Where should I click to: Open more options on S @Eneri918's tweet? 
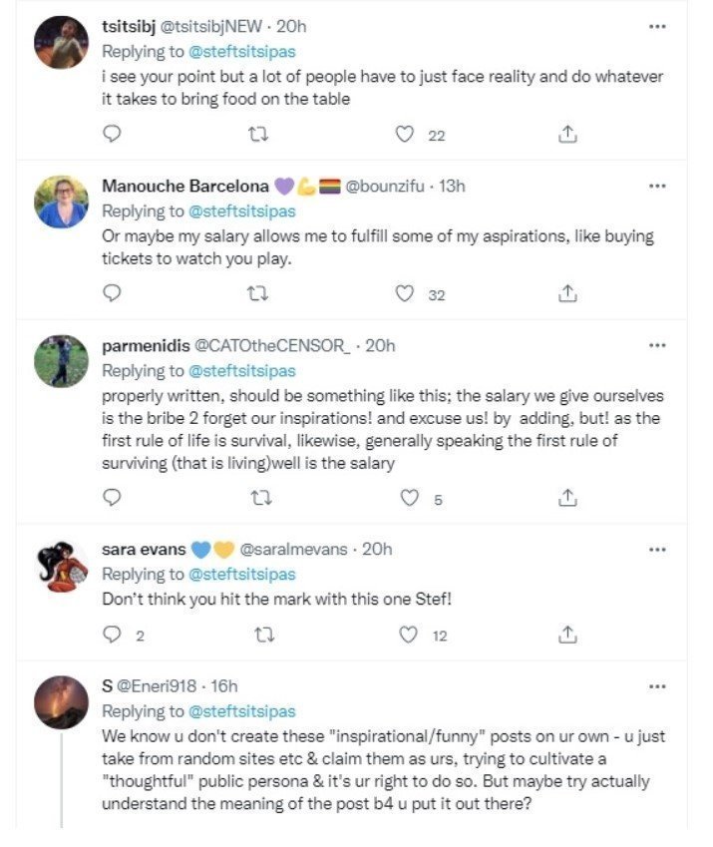coord(657,686)
